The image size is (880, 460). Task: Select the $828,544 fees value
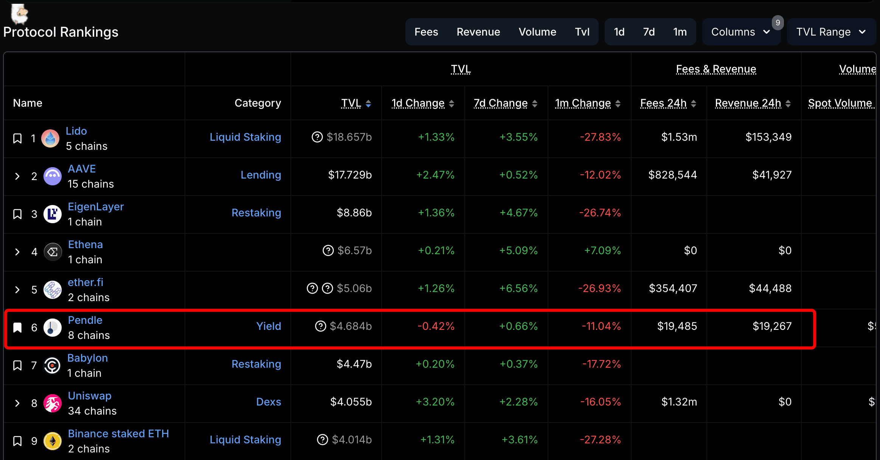[672, 175]
